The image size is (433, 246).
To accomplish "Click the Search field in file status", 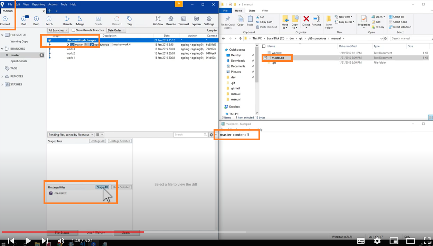I will click(x=191, y=135).
